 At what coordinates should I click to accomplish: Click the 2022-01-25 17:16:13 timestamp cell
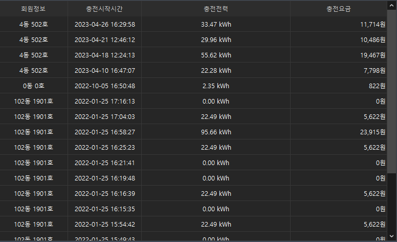pyautogui.click(x=104, y=101)
